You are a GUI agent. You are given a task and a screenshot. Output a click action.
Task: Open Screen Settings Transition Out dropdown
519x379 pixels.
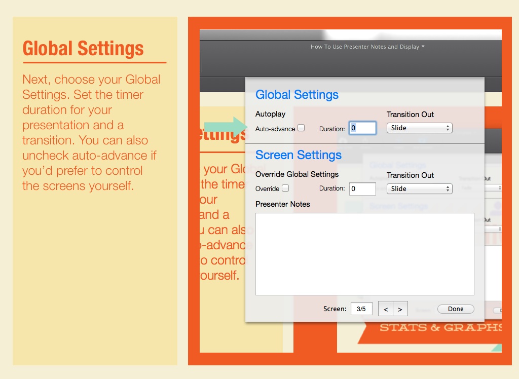(x=419, y=188)
